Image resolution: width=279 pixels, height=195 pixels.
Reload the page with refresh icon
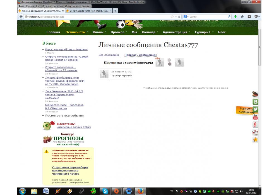tap(179, 17)
